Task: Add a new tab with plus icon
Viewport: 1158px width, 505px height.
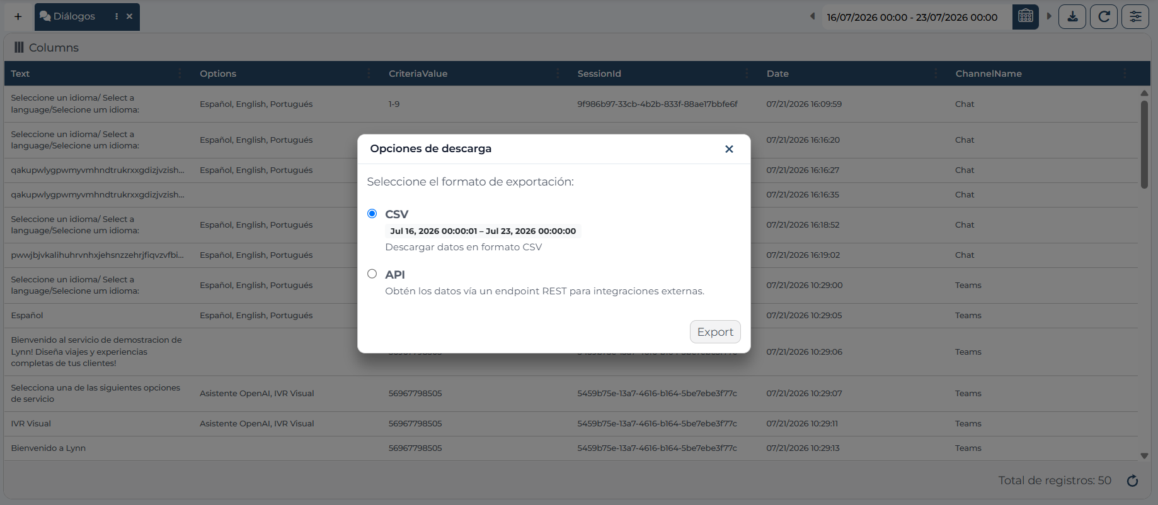Action: tap(18, 16)
